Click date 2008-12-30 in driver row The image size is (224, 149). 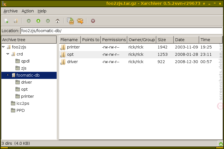(x=187, y=62)
